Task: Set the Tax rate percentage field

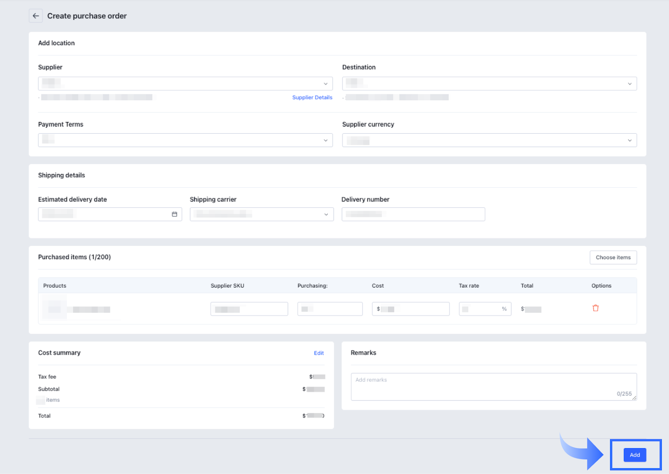Action: pyautogui.click(x=481, y=309)
